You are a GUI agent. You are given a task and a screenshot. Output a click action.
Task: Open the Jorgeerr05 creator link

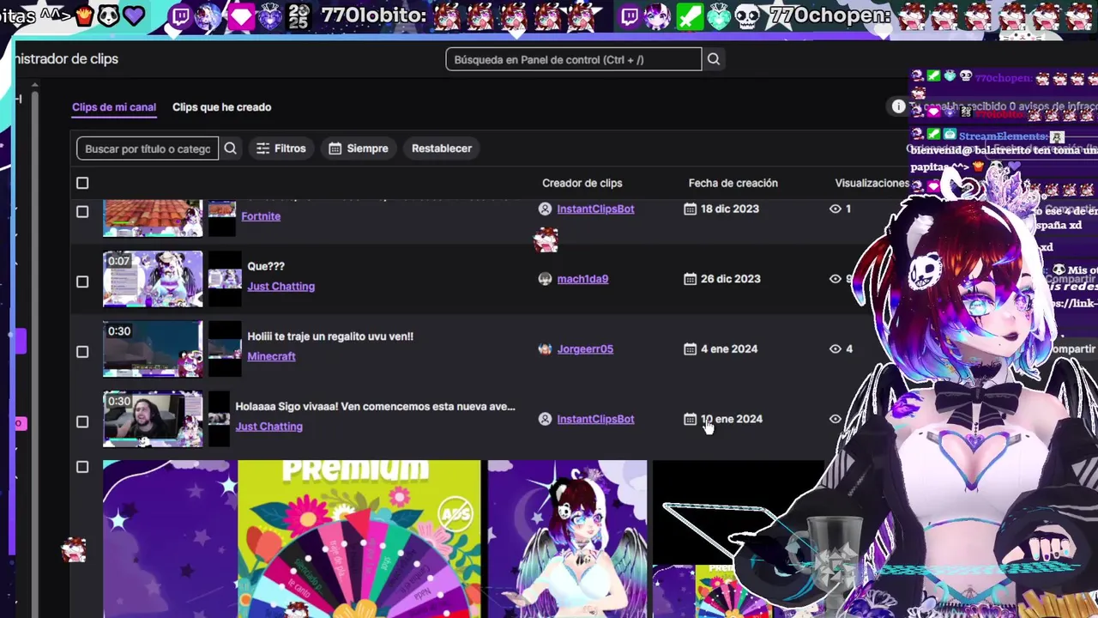point(585,349)
